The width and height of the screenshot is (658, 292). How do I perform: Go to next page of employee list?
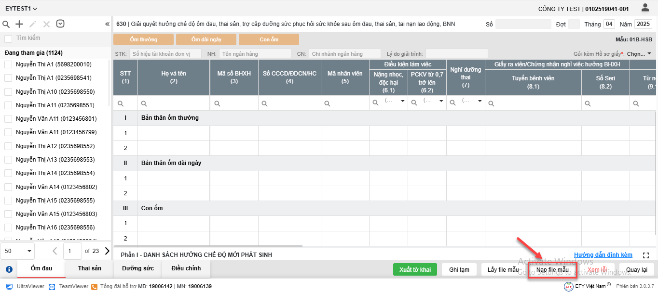click(x=107, y=251)
